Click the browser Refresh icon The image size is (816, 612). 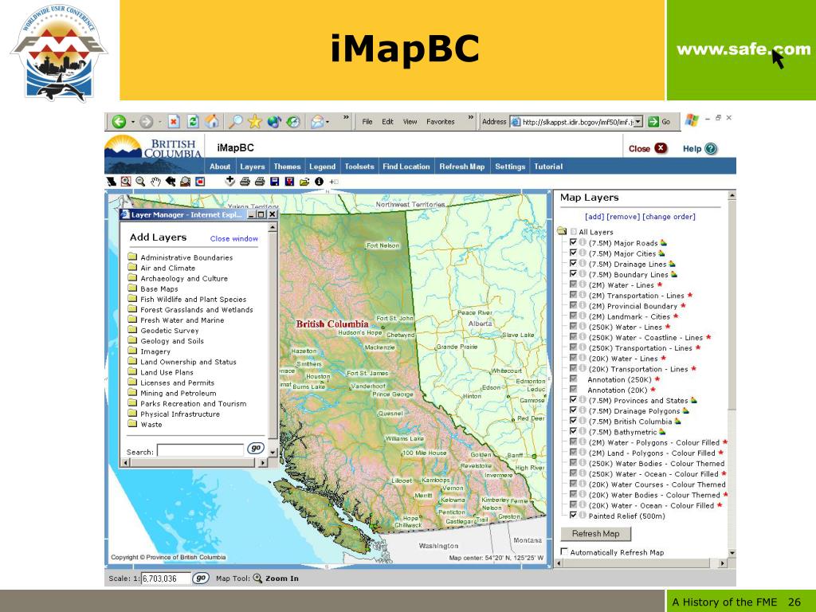coord(193,122)
